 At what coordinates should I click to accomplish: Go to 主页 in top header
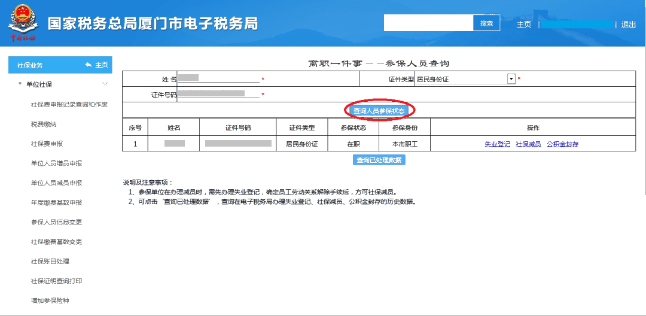523,25
